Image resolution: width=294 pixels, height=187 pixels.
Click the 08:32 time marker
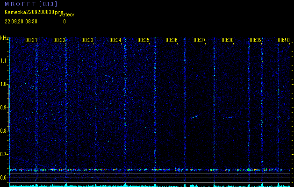[x=59, y=40]
